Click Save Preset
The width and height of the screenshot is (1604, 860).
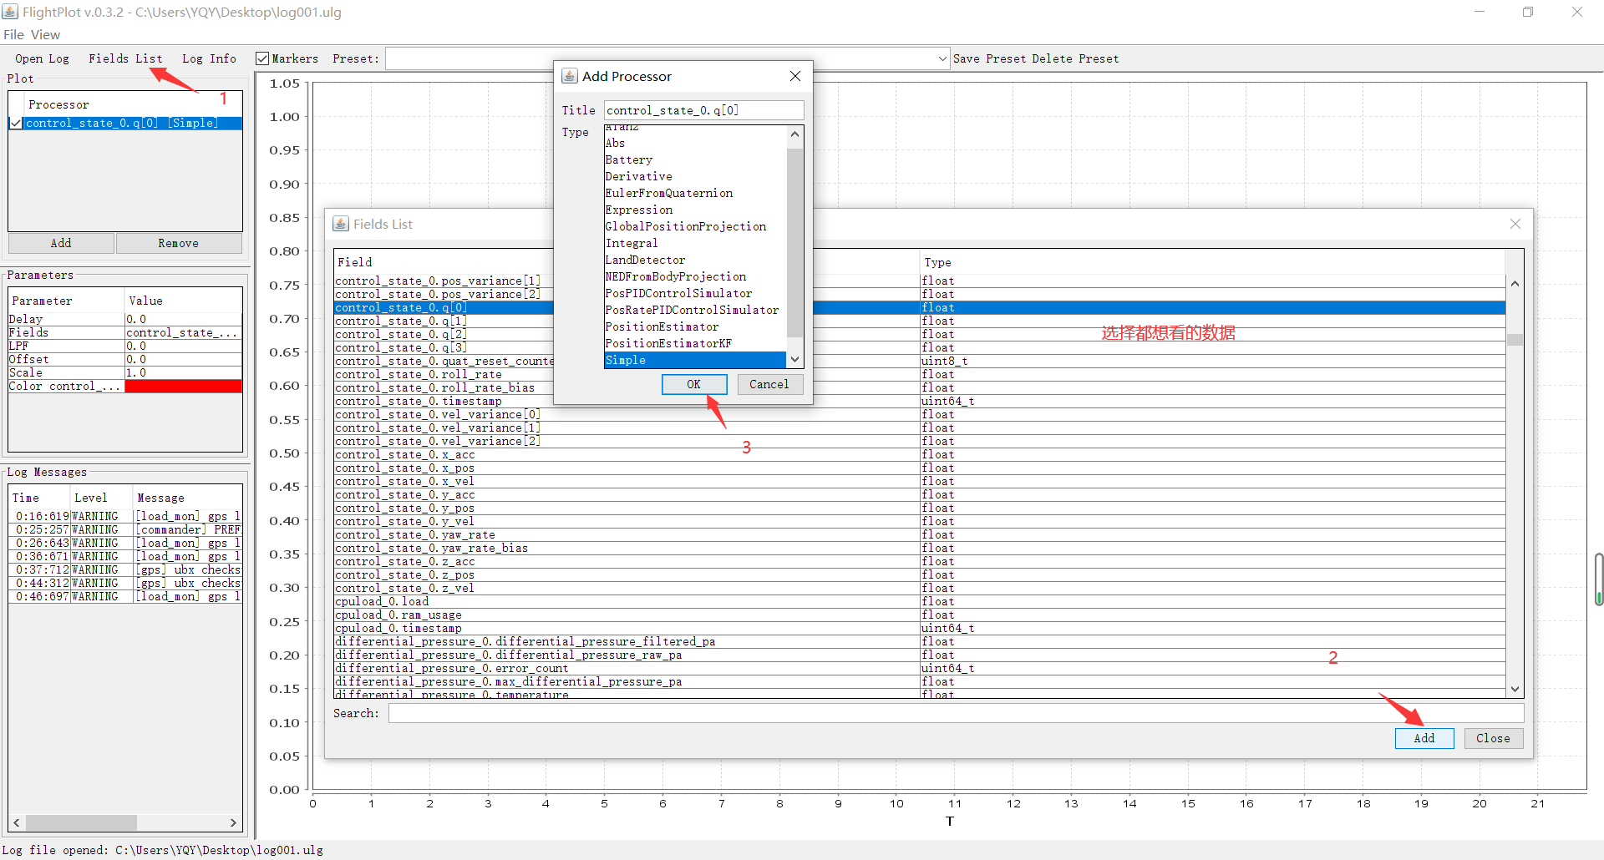[x=989, y=58]
